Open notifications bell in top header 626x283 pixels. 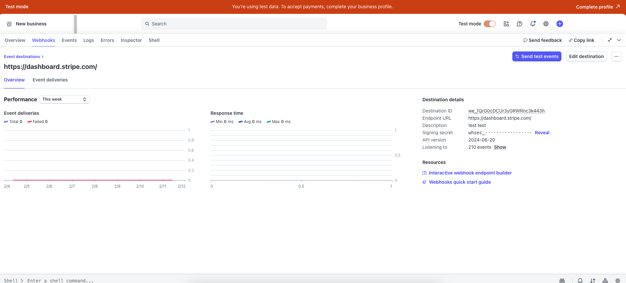pyautogui.click(x=533, y=24)
